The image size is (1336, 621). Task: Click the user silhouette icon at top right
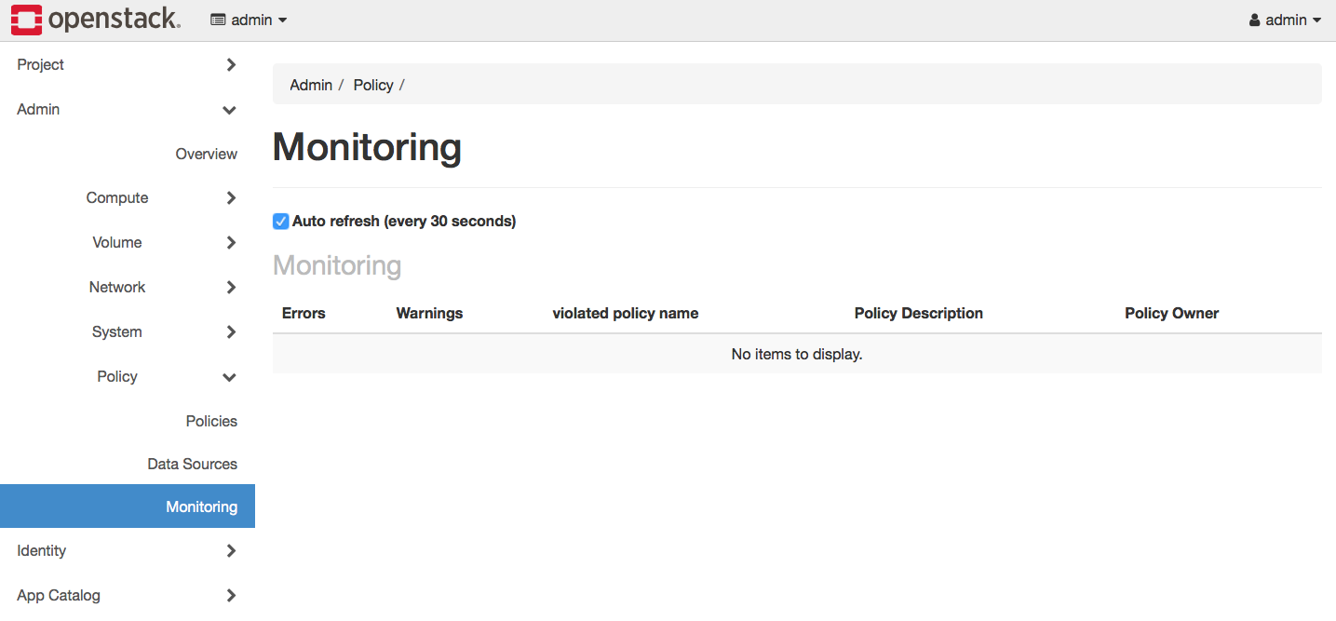point(1255,20)
